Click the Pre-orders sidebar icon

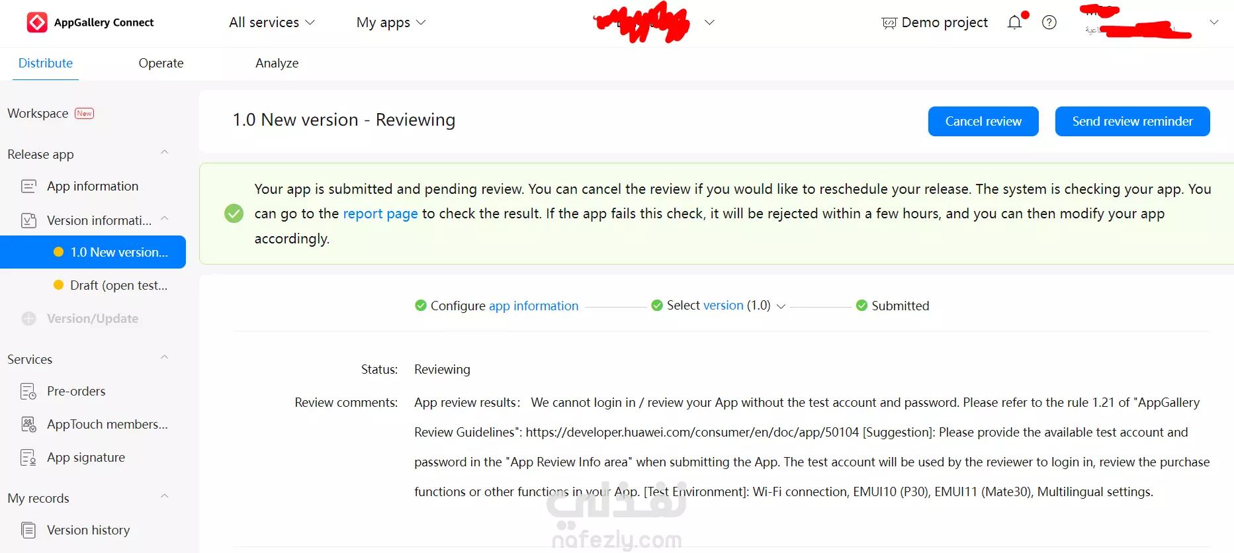(x=28, y=392)
